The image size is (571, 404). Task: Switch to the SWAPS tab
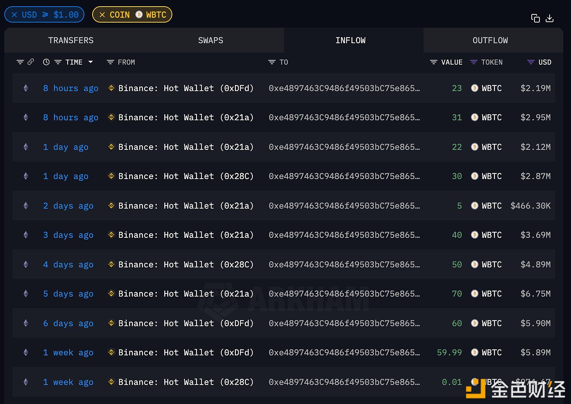click(x=210, y=40)
